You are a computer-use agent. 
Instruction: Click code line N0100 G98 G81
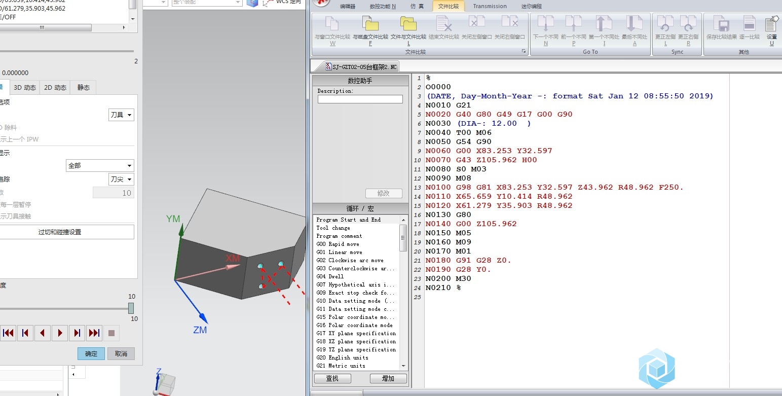[x=554, y=187]
